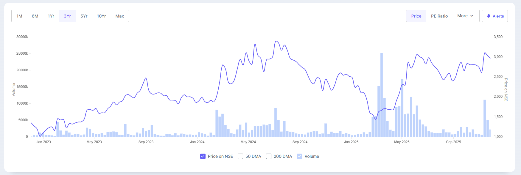Enable the 200 DMA checkbox

[269, 156]
